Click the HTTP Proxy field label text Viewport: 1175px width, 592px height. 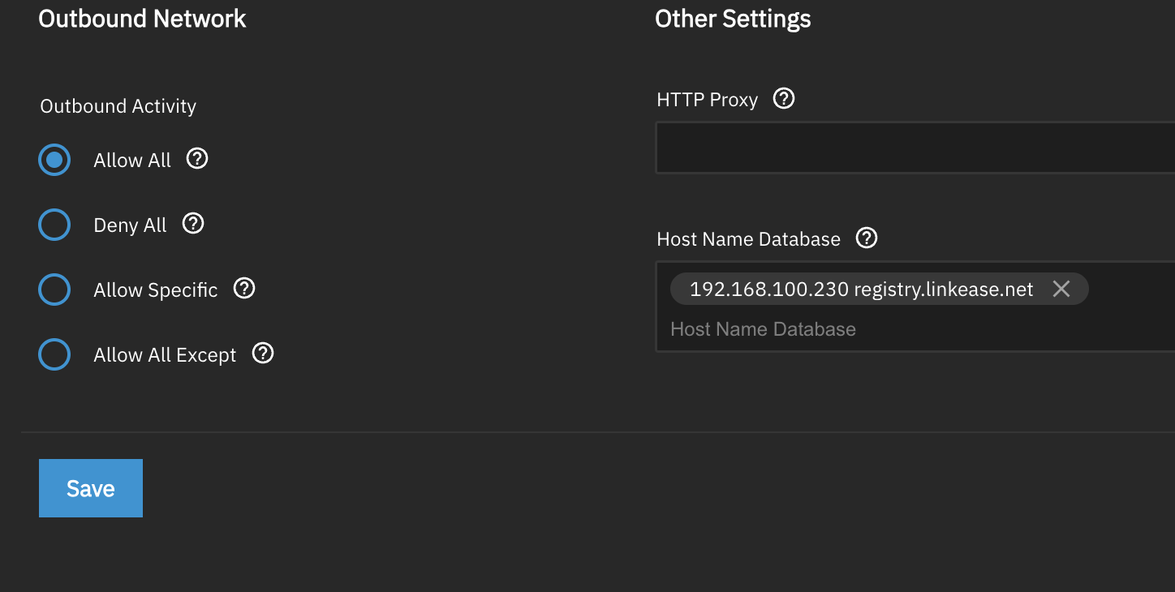(x=707, y=100)
